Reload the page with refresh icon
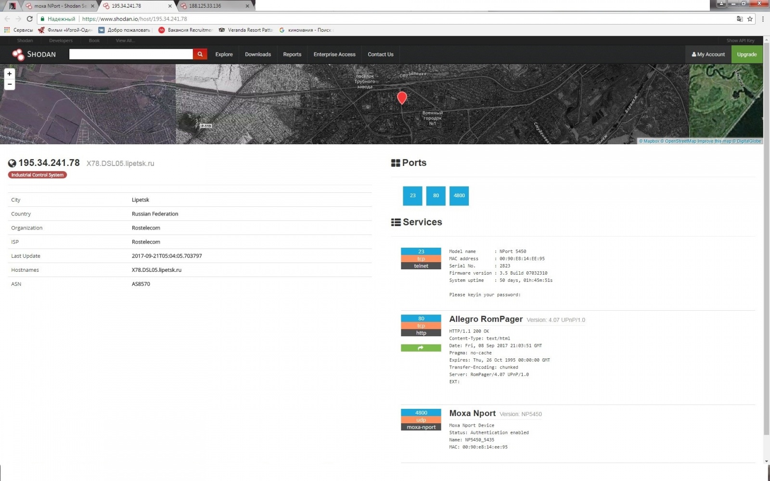Viewport: 770px width, 481px height. point(29,19)
